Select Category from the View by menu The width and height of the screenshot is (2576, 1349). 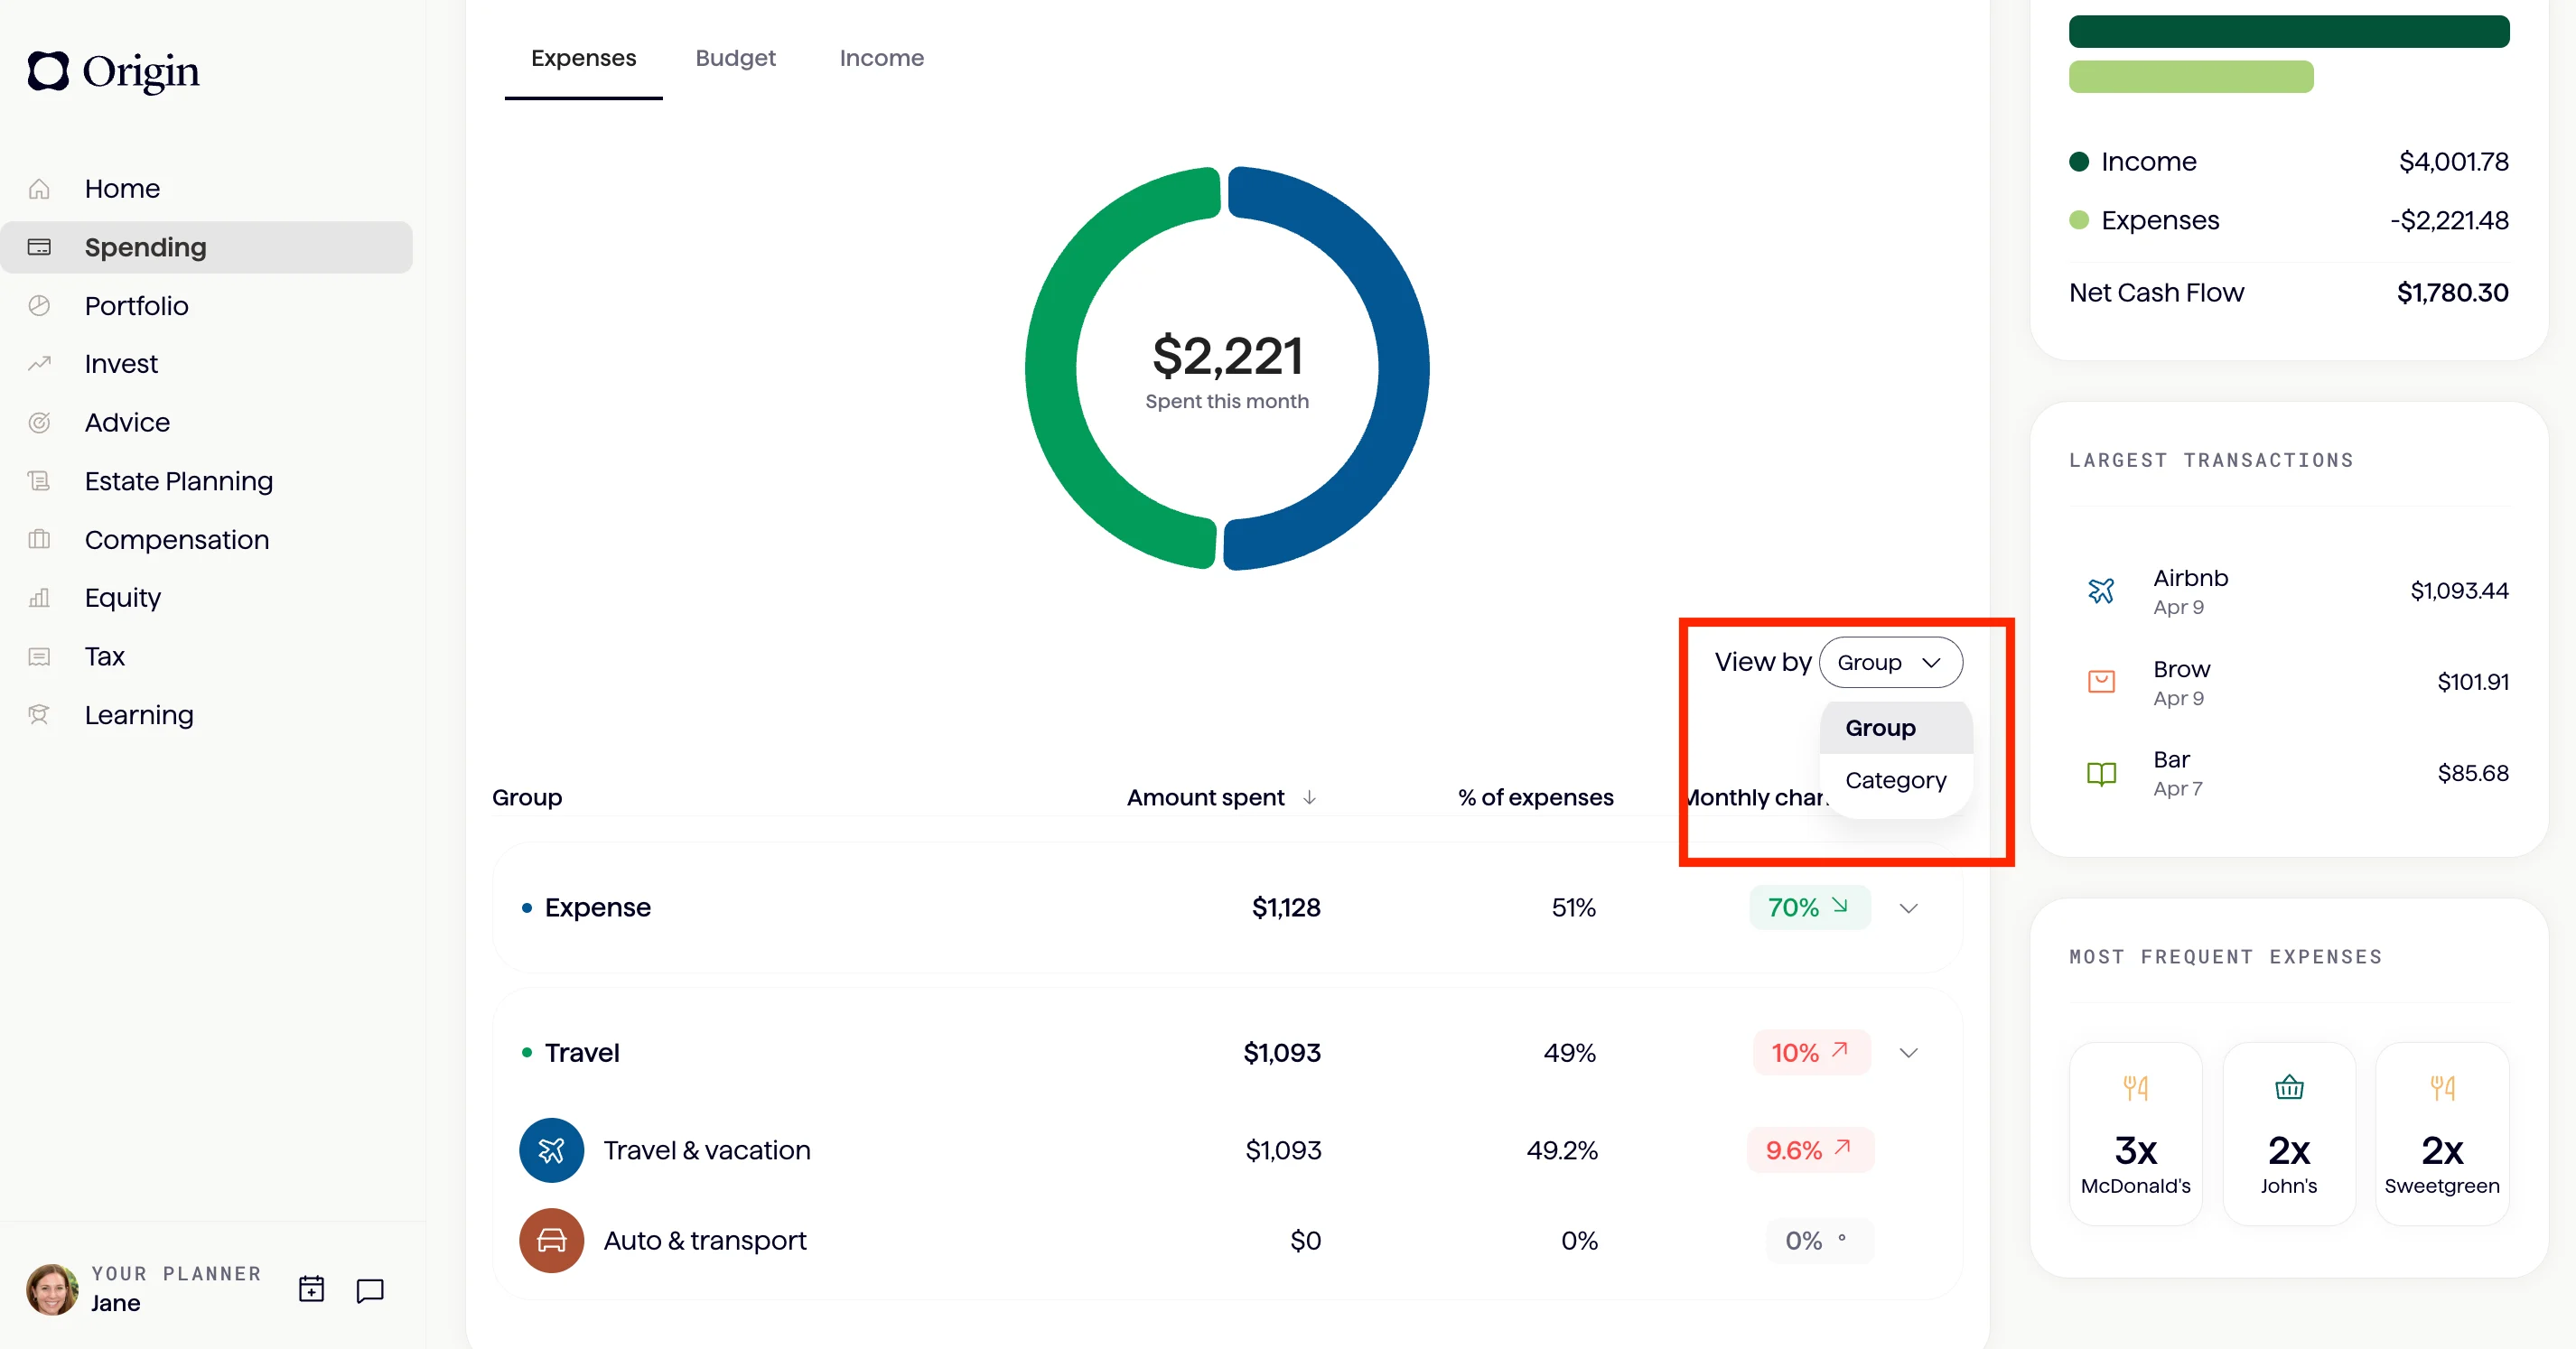(1895, 780)
